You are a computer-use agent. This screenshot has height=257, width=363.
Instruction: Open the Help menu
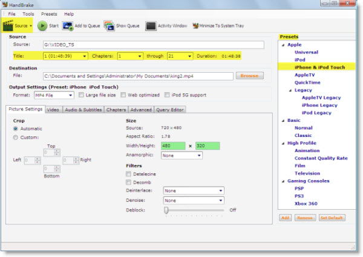click(x=69, y=14)
